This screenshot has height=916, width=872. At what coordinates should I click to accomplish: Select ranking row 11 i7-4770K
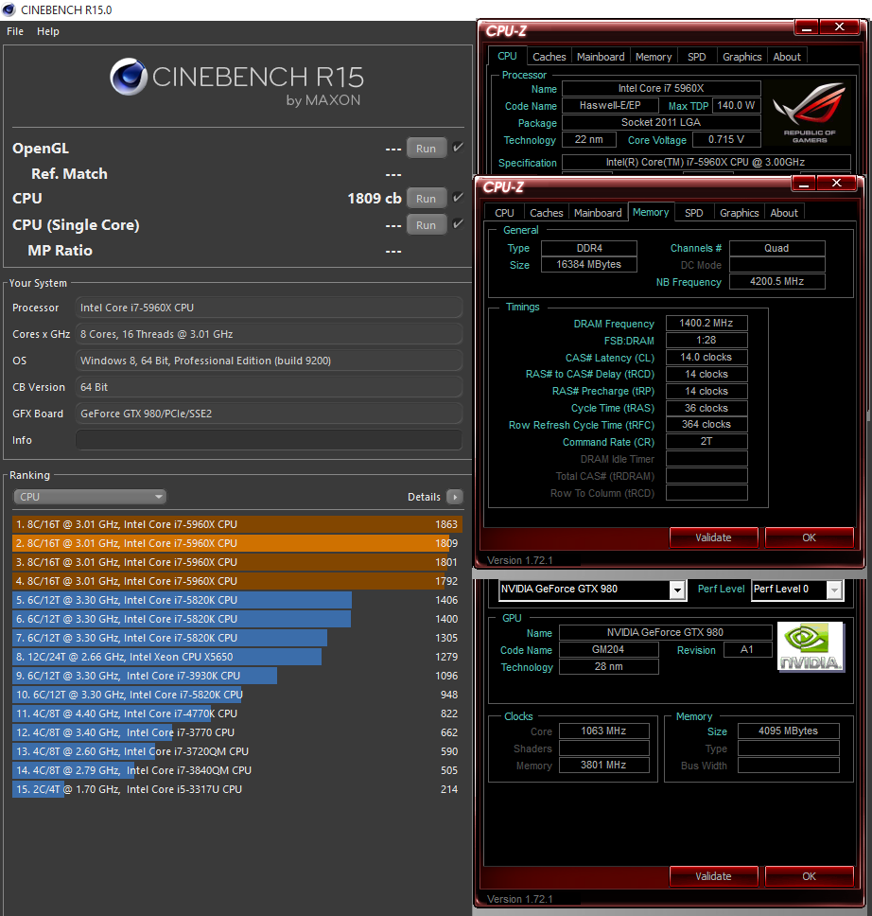tap(237, 713)
